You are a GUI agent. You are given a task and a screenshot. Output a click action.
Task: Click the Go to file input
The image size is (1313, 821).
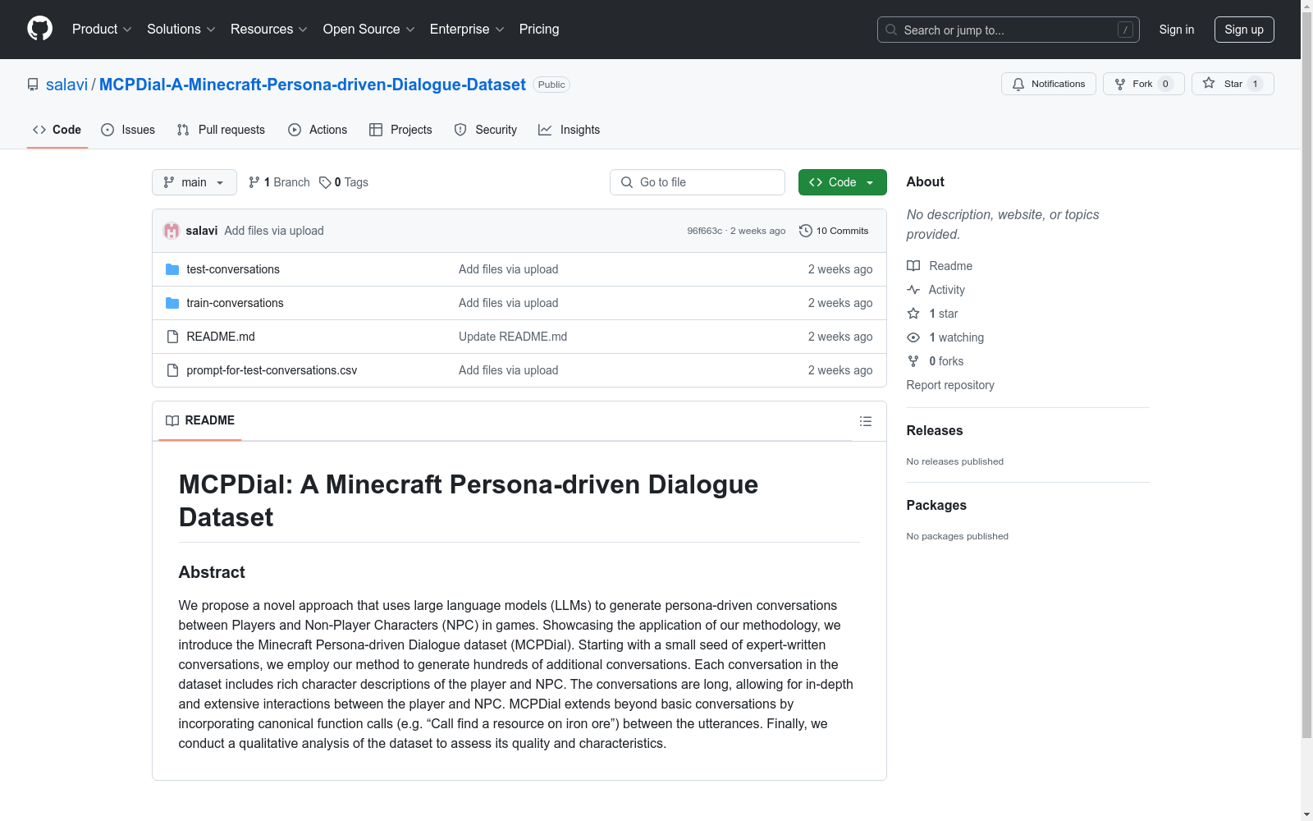(698, 182)
